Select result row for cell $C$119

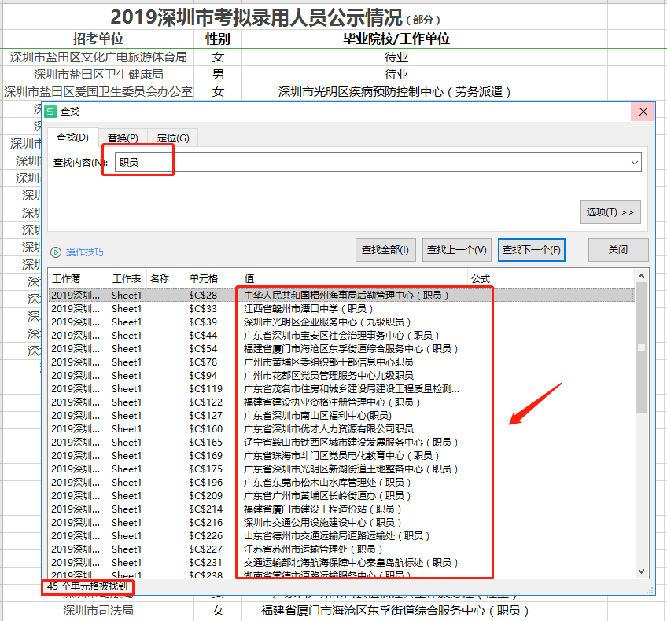pos(341,389)
